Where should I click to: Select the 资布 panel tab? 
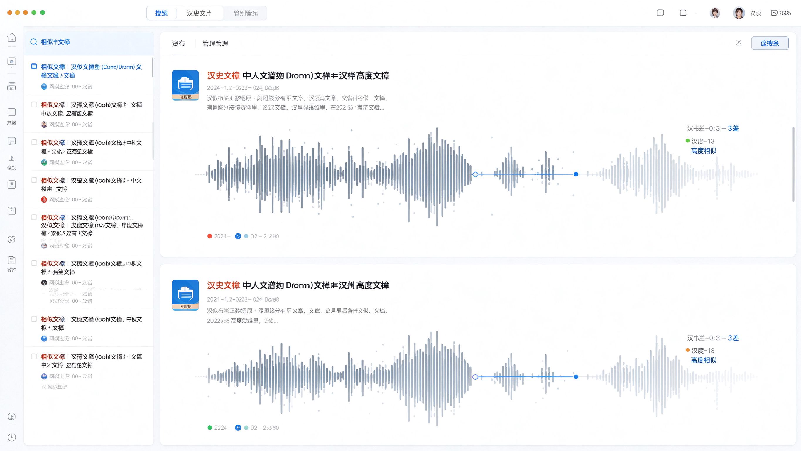pyautogui.click(x=178, y=43)
